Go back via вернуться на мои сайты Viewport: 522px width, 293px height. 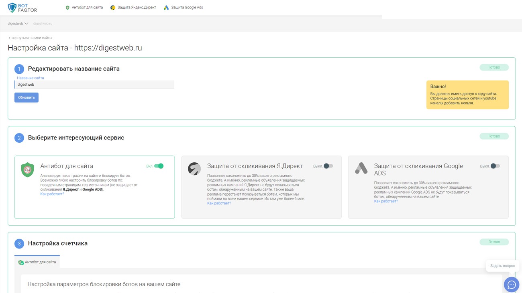pos(30,38)
